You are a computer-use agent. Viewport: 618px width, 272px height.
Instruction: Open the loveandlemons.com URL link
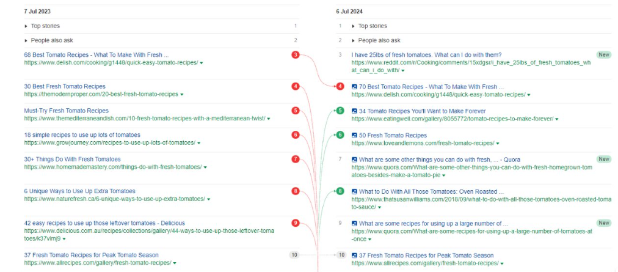423,143
